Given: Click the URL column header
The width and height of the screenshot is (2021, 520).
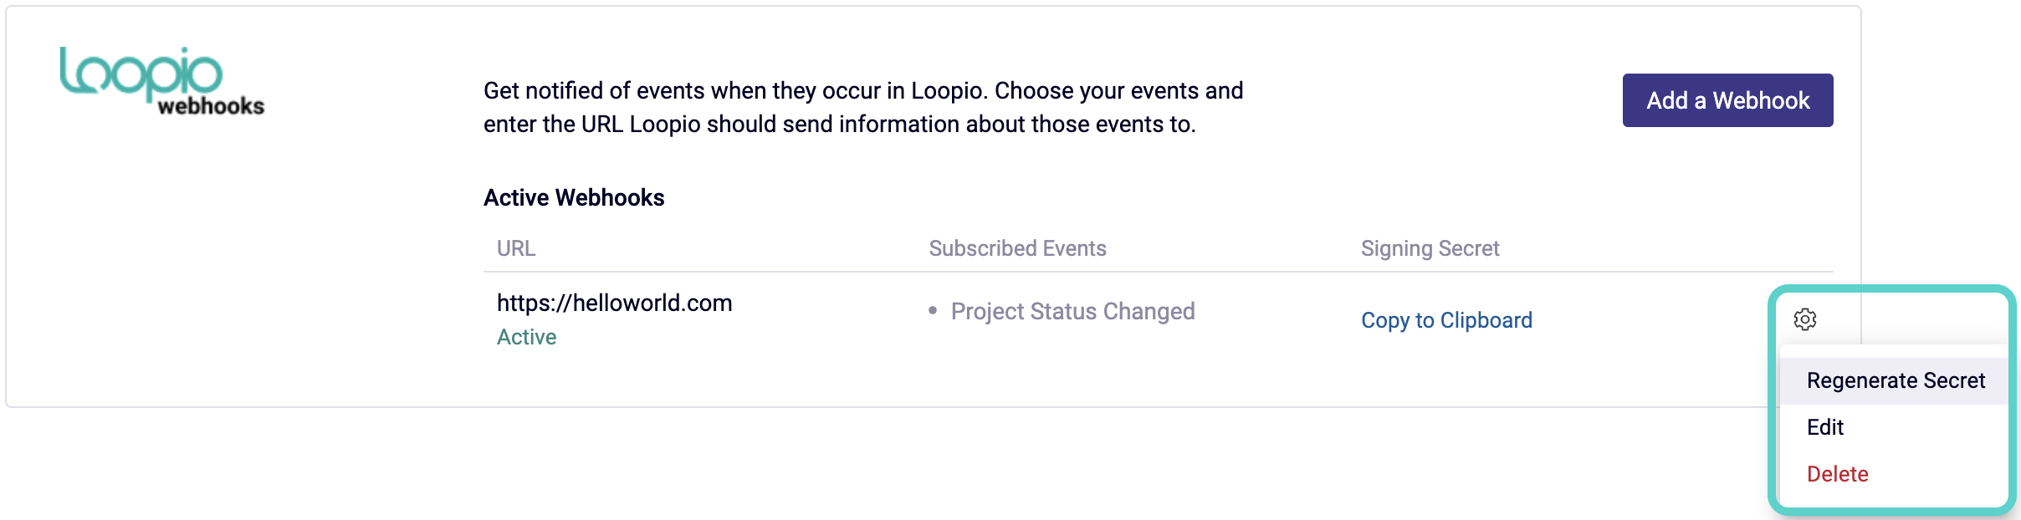Looking at the screenshot, I should [516, 248].
